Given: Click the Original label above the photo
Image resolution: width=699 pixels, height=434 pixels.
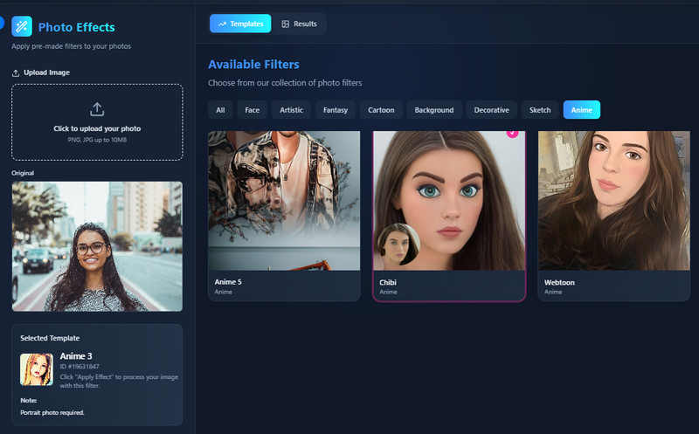Looking at the screenshot, I should [23, 173].
